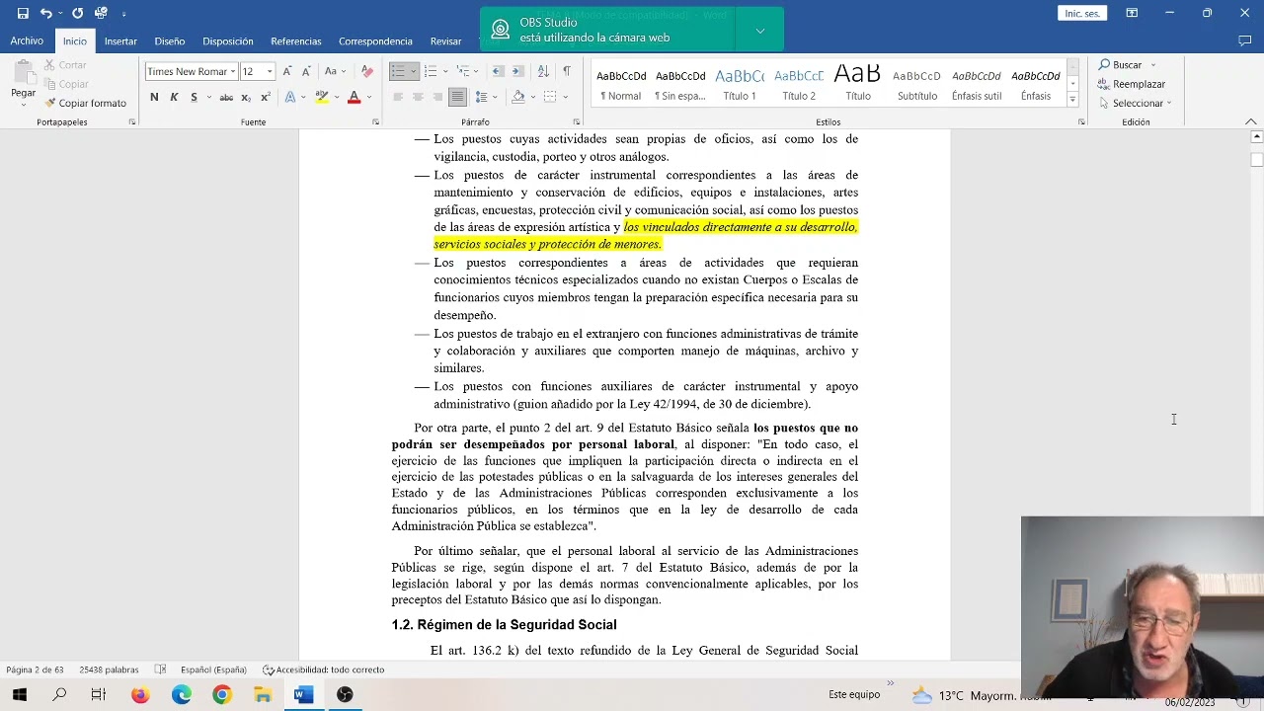Screen dimensions: 1264x711
Task: Decrease paragraph indent
Action: (x=498, y=71)
